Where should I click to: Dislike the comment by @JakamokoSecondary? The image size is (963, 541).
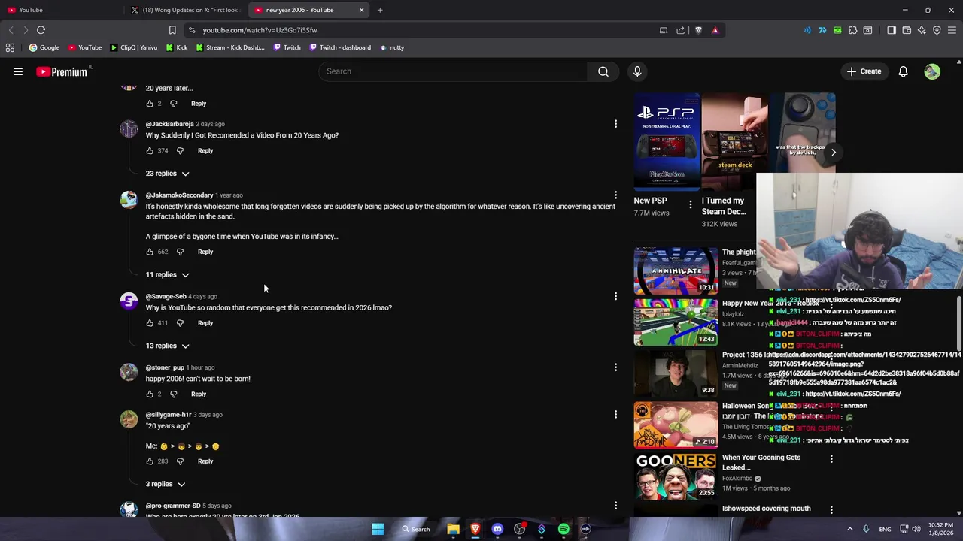180,252
